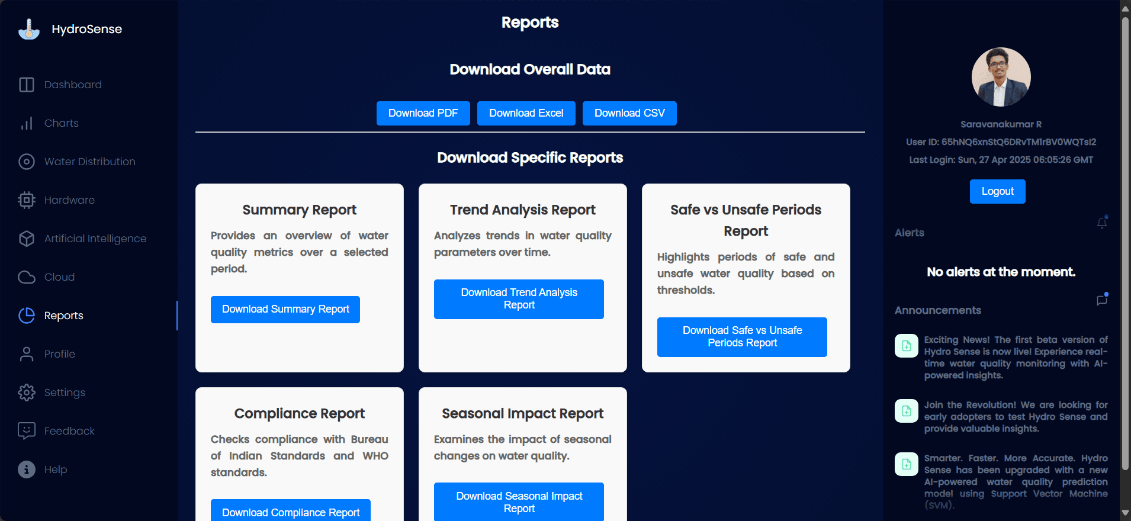Open Artificial Intelligence section
This screenshot has height=521, width=1131.
click(x=89, y=239)
